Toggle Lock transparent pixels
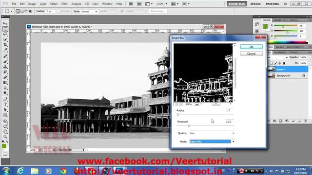The width and height of the screenshot is (312, 175). coord(272,63)
